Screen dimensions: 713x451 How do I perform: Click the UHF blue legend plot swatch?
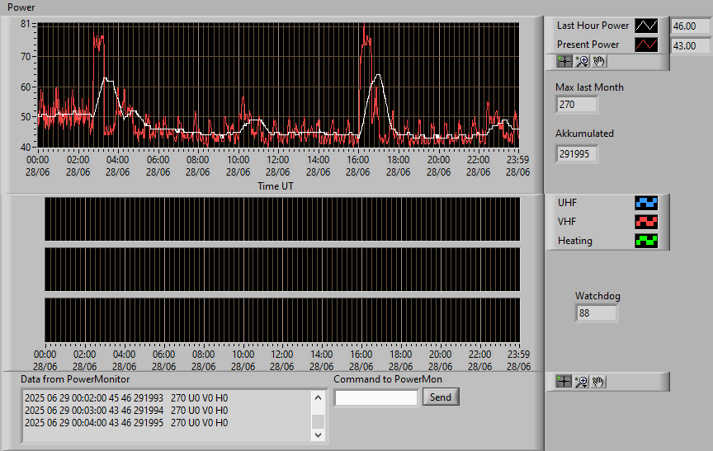[x=646, y=203]
